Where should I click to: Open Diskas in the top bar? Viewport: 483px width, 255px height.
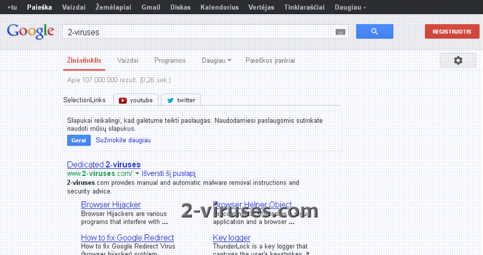point(180,7)
